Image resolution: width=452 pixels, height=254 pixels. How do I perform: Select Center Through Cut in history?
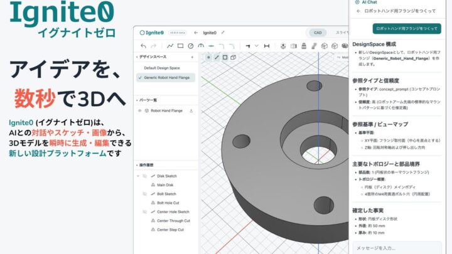173,221
